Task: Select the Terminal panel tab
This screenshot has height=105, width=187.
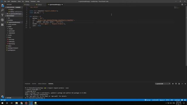Action: (x=51, y=84)
